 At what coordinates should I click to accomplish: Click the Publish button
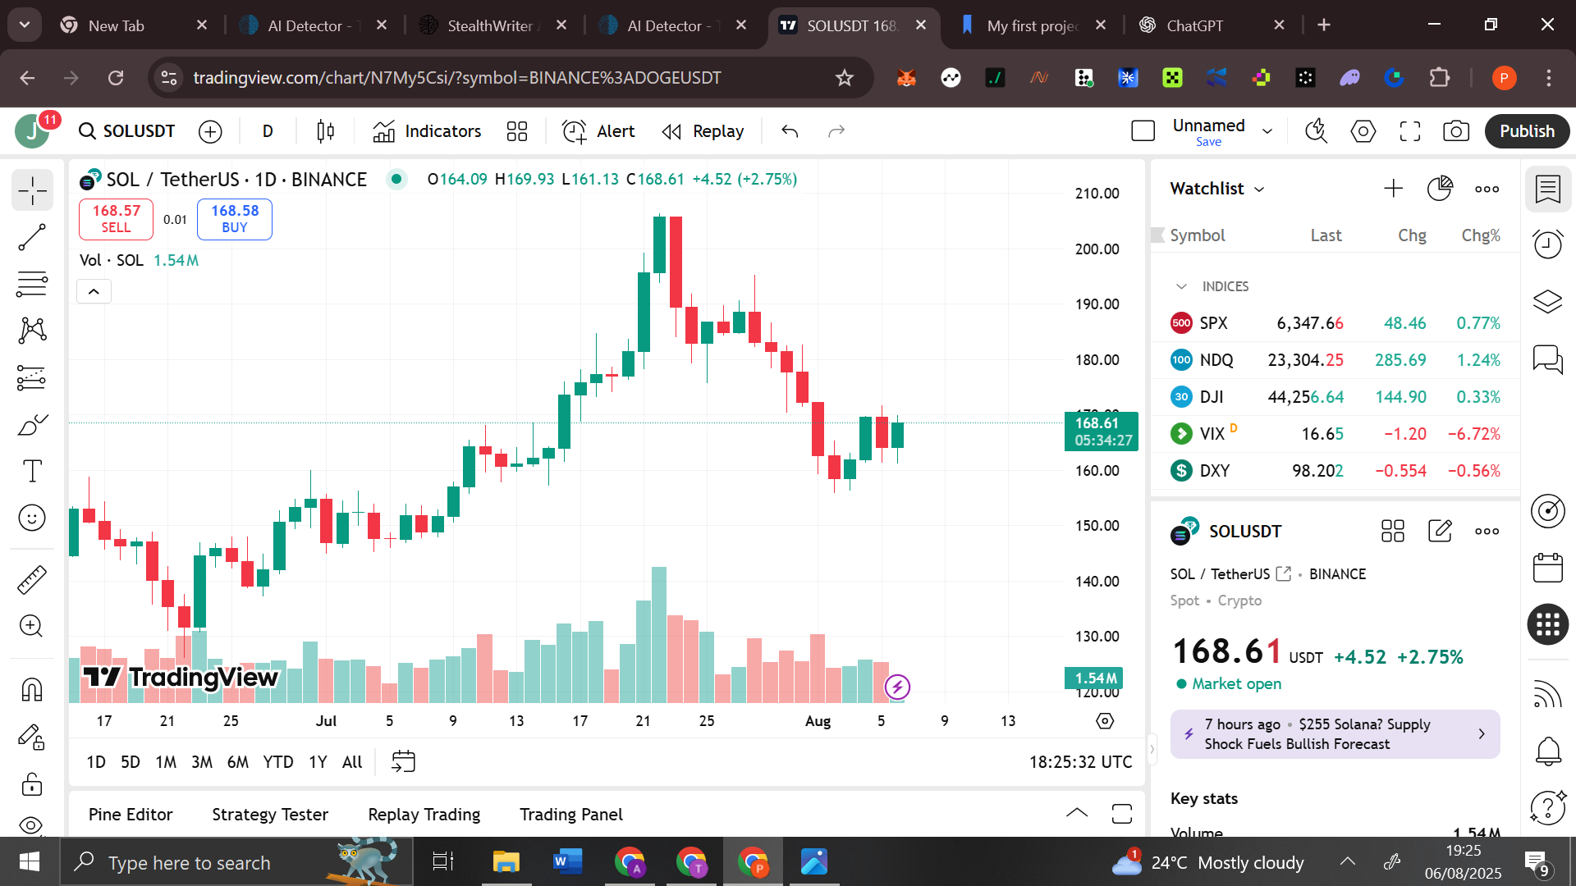pos(1527,131)
